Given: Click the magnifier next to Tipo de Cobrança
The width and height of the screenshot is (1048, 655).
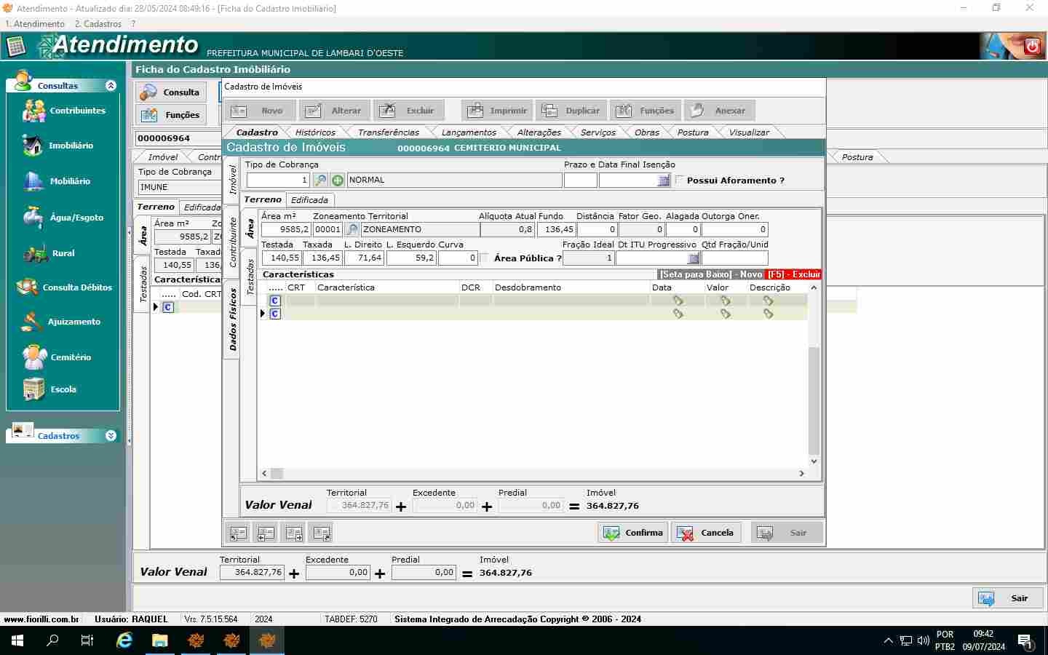Looking at the screenshot, I should click(320, 180).
